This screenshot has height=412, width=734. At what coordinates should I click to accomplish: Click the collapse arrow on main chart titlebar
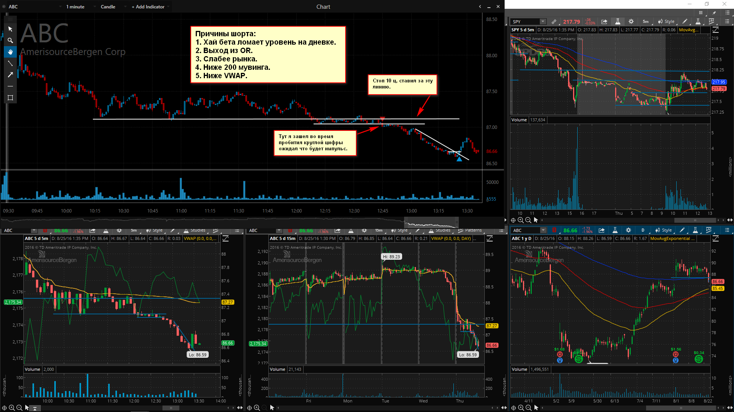(x=480, y=6)
